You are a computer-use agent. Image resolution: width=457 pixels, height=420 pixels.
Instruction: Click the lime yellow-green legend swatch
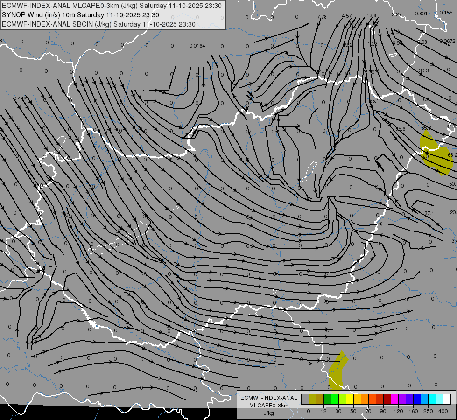[342, 399]
